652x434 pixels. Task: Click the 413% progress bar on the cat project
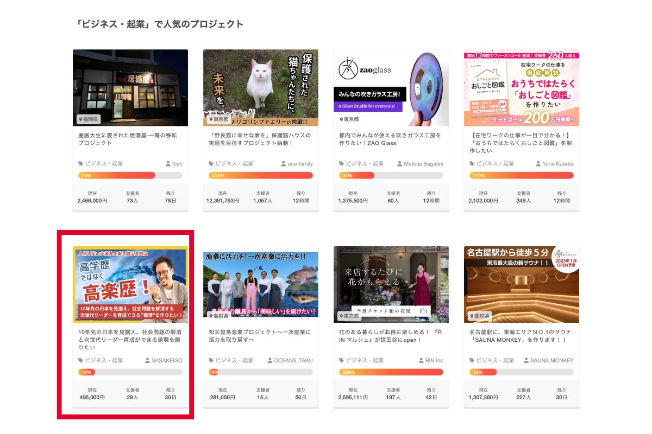[x=261, y=175]
